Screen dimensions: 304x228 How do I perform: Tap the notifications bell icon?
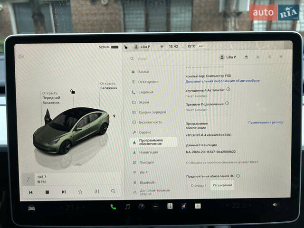257,57
